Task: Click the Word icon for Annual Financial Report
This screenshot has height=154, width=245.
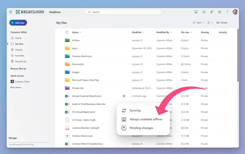Action: tap(67, 96)
